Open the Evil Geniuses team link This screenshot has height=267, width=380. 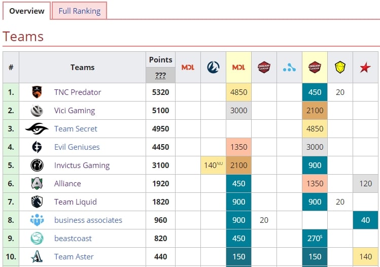click(x=77, y=147)
